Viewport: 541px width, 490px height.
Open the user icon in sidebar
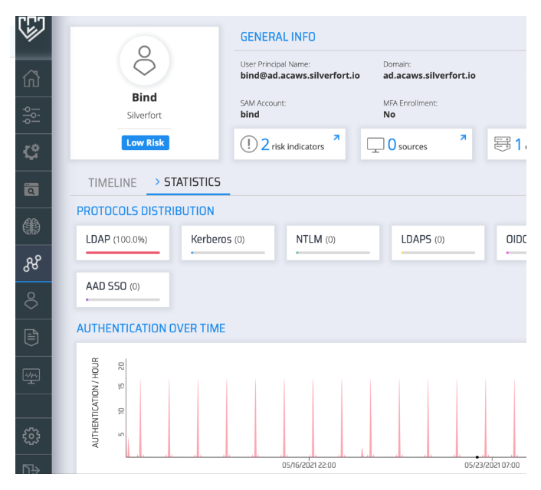(x=32, y=301)
